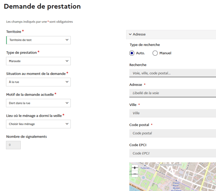The width and height of the screenshot is (216, 191).
Task: Click the Nombre de signalements field
Action: pyautogui.click(x=14, y=145)
